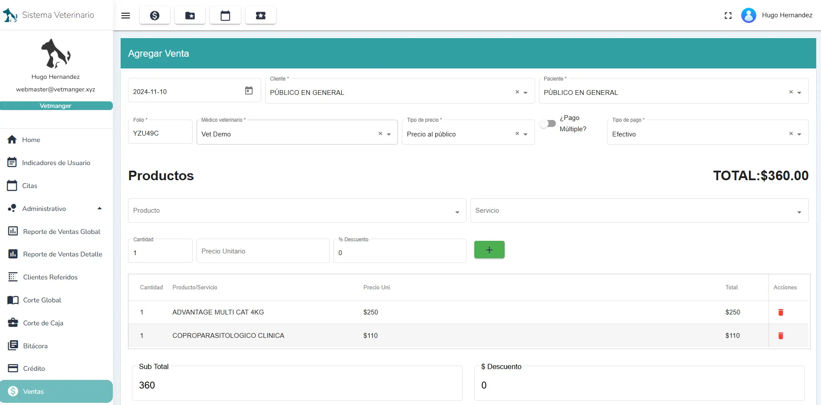
Task: Open Reporte de Ventas Global
Action: coord(56,232)
